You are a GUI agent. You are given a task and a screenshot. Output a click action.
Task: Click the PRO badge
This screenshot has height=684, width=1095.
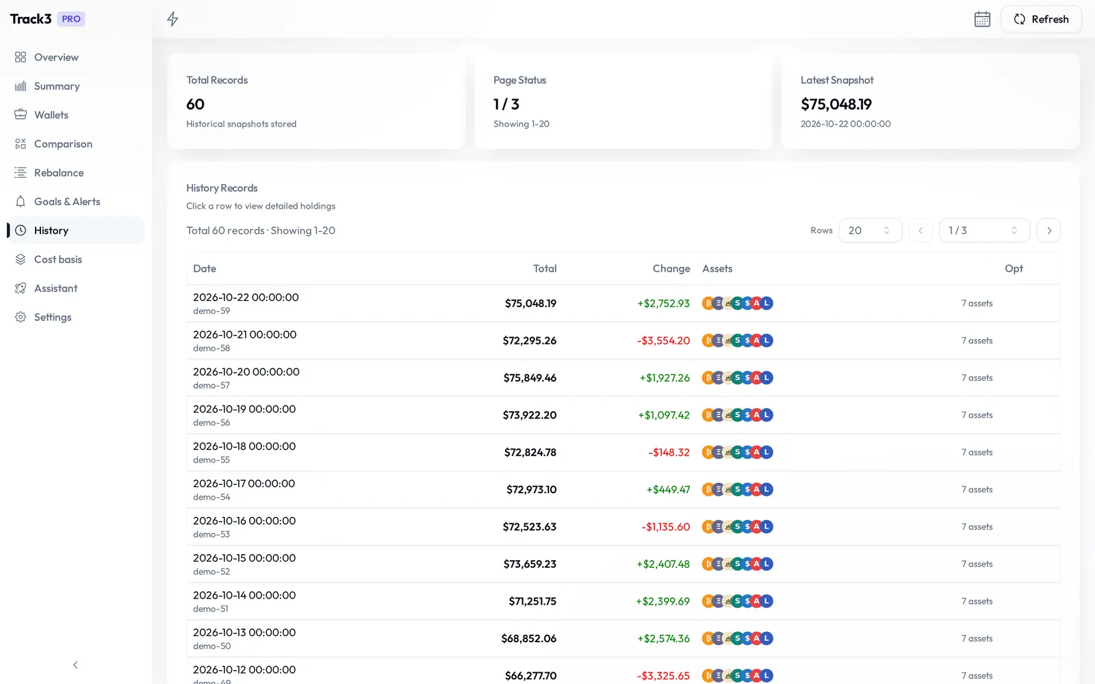(x=71, y=19)
